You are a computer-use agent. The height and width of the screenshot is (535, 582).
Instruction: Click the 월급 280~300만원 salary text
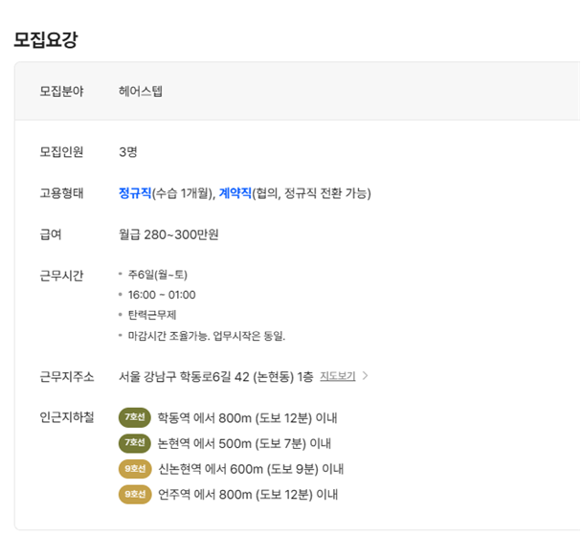[168, 234]
